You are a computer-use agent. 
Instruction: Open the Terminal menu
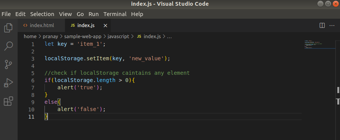(x=115, y=14)
